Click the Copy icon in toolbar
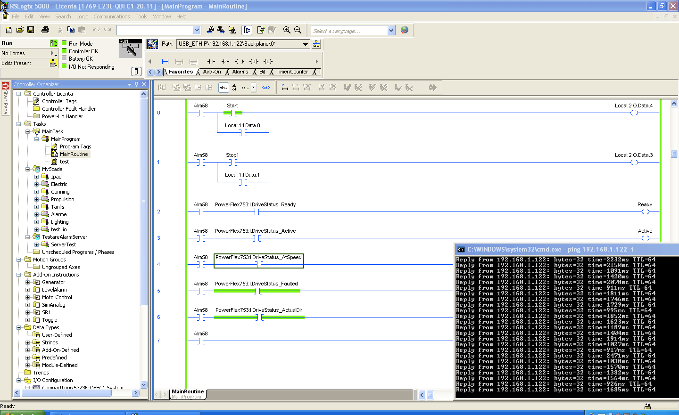679x415 pixels. [x=71, y=30]
